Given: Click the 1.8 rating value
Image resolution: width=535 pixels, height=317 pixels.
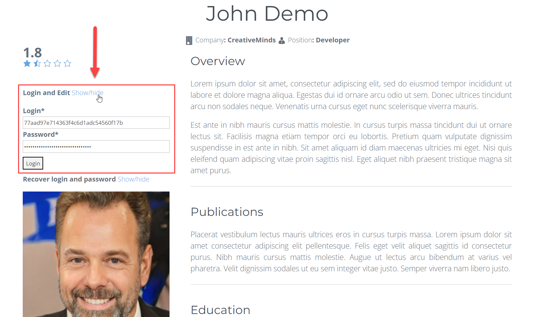Looking at the screenshot, I should (32, 53).
